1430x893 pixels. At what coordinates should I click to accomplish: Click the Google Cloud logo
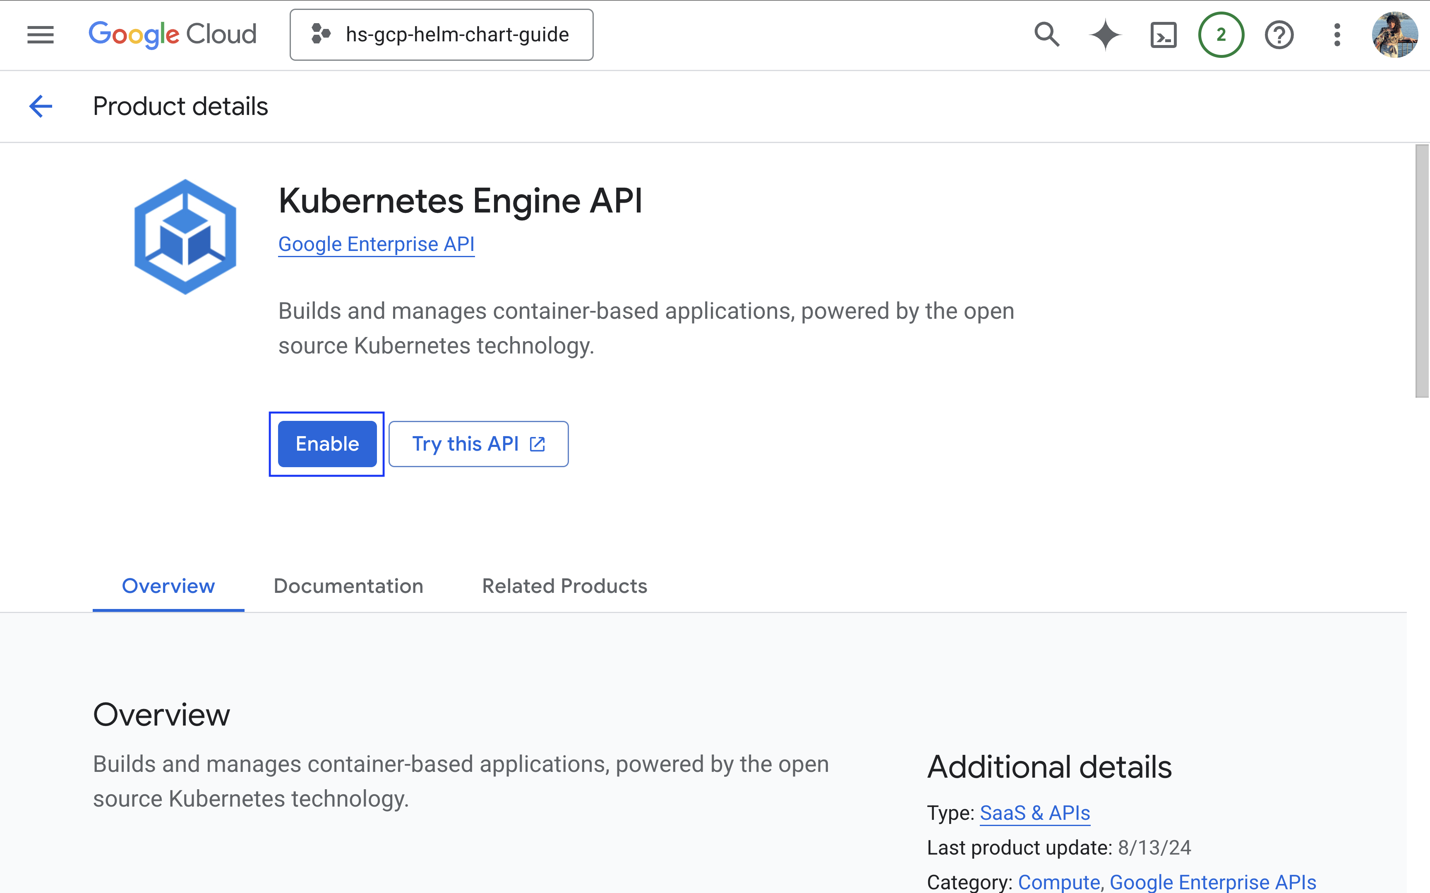pyautogui.click(x=172, y=35)
